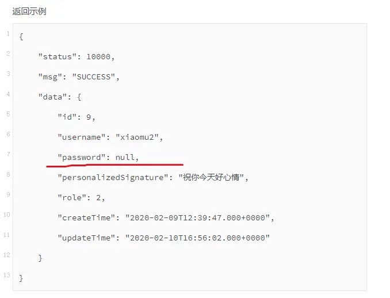Click the "personalizedSignature" key
This screenshot has height=298, width=390.
click(x=112, y=177)
